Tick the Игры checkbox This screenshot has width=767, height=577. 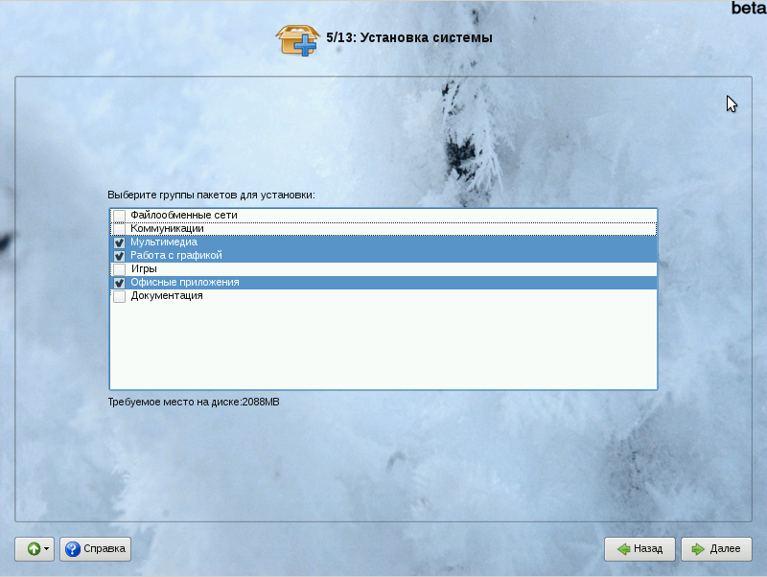pos(120,269)
